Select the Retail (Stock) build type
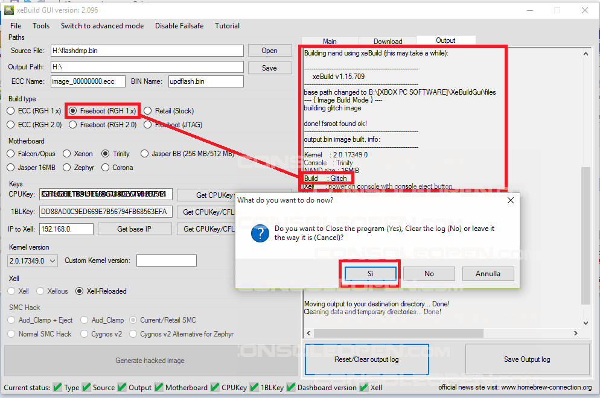Screen dimensions: 600x398 [x=148, y=111]
